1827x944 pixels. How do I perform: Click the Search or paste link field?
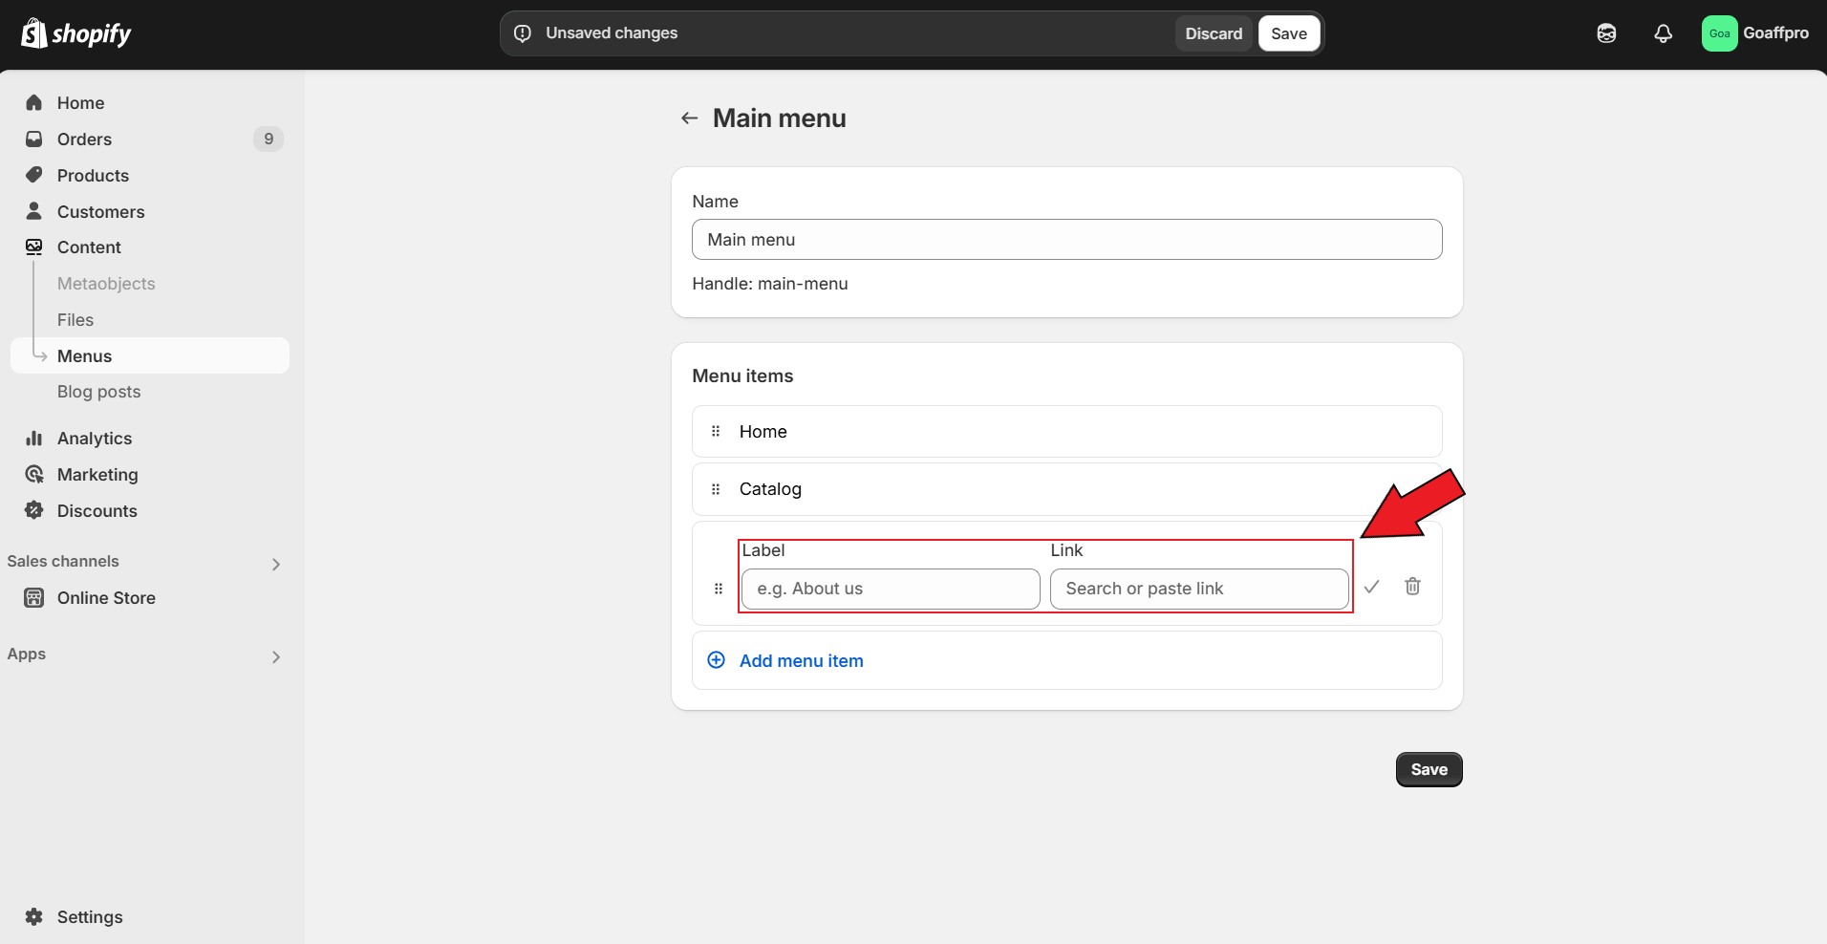(1199, 590)
